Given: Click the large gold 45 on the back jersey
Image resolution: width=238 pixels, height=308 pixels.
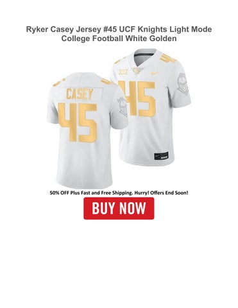Looking at the screenshot, I should [x=78, y=123].
